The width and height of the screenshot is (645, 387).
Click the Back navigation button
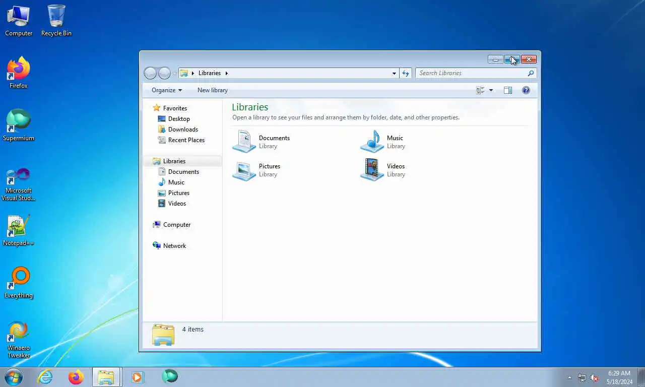pyautogui.click(x=150, y=73)
